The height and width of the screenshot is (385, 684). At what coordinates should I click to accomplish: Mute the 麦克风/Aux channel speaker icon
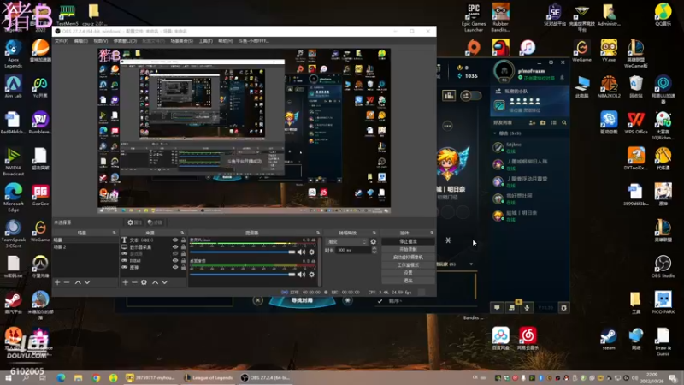click(x=302, y=252)
